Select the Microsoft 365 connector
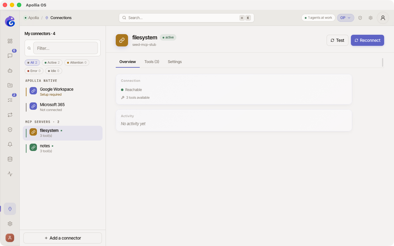Screen dimensions: 394x246 [63, 107]
